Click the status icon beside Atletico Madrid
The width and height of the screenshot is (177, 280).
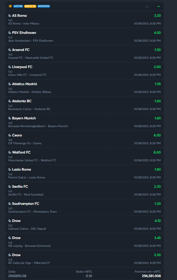(x=10, y=84)
